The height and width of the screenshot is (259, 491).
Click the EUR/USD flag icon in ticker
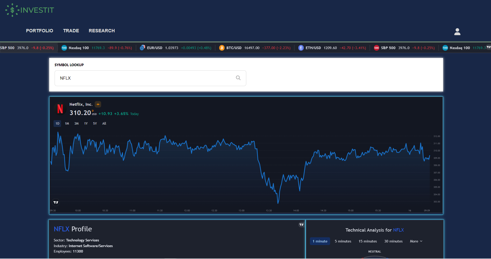(142, 48)
